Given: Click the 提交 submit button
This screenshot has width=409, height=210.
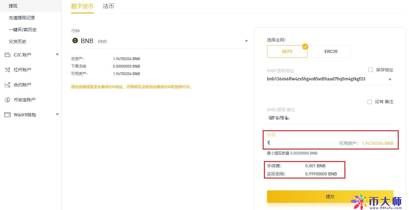Looking at the screenshot, I should 330,197.
